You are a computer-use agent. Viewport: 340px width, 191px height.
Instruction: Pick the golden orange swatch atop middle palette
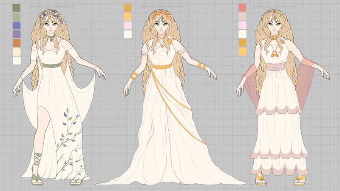(x=127, y=8)
